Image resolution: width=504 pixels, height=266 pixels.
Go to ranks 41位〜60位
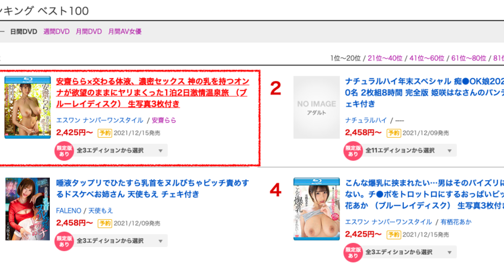[427, 58]
